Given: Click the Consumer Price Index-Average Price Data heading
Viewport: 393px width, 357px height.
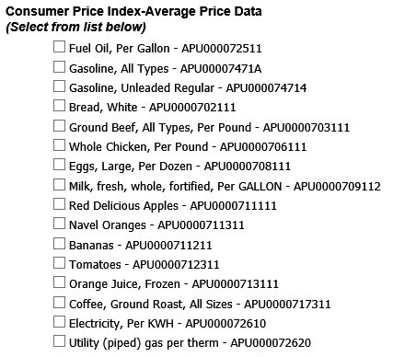Looking at the screenshot, I should pos(133,11).
